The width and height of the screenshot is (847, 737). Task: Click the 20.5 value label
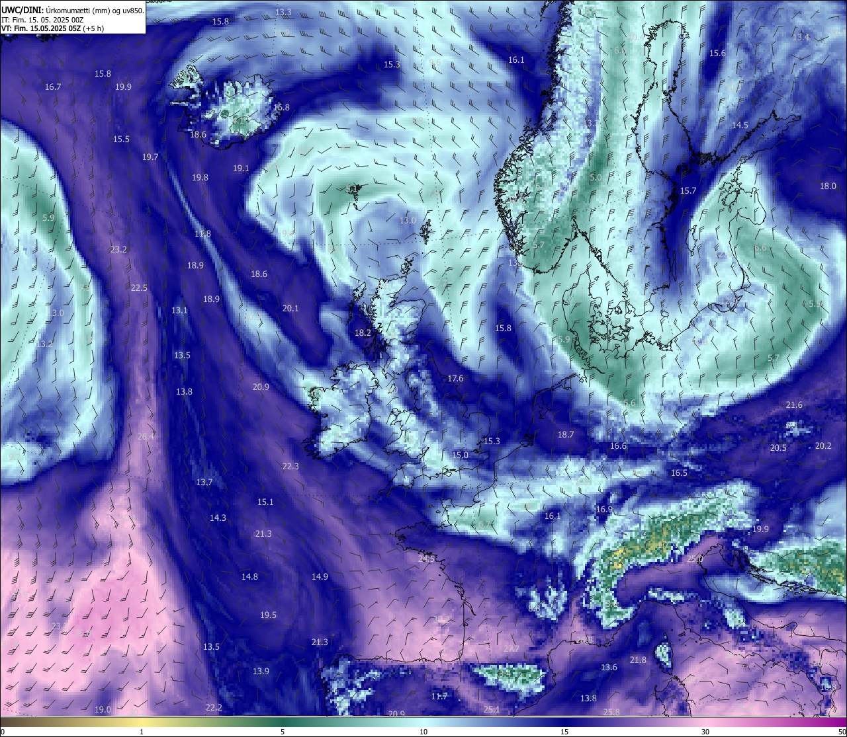click(778, 448)
